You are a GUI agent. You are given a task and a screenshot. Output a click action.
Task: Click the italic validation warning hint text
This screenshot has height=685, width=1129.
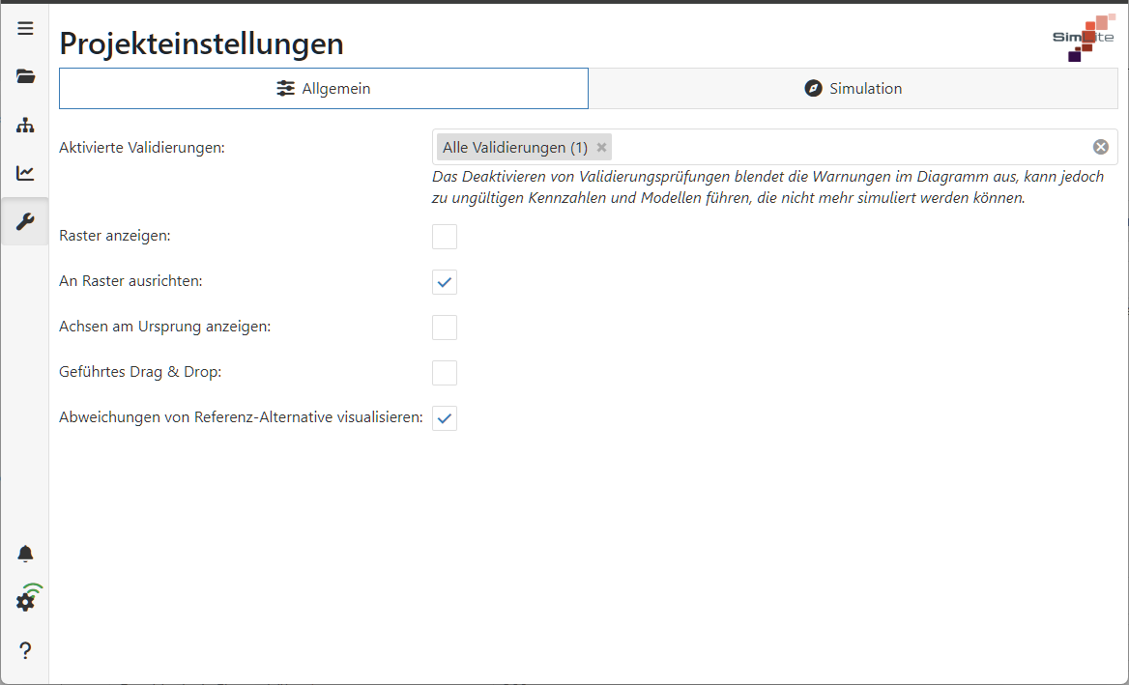[767, 187]
